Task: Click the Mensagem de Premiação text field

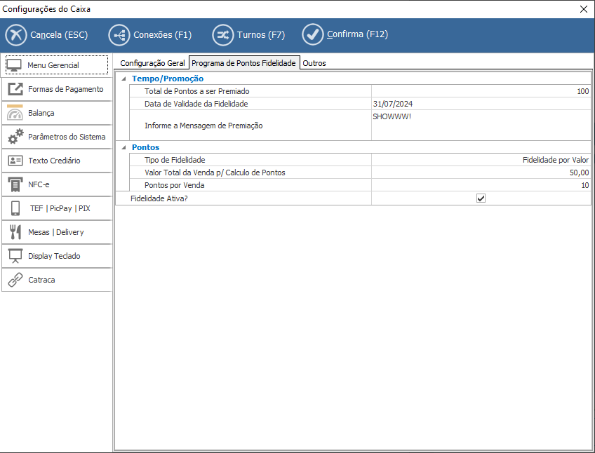Action: (x=481, y=125)
